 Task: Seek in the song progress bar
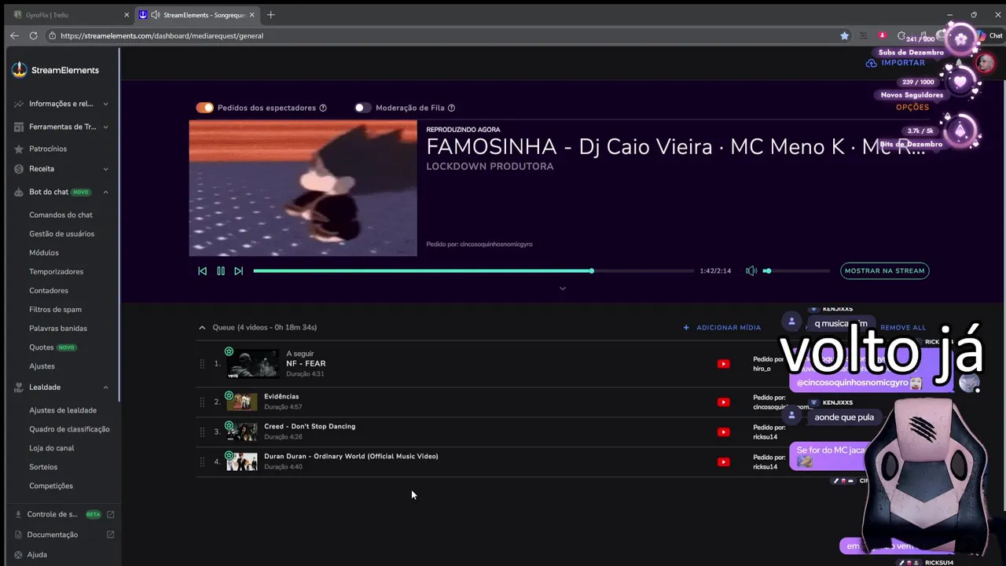click(x=473, y=270)
